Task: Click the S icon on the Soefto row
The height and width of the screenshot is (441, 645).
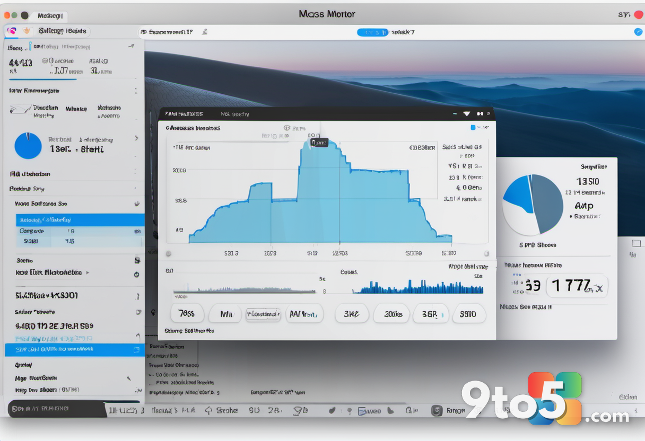Action: point(137,260)
